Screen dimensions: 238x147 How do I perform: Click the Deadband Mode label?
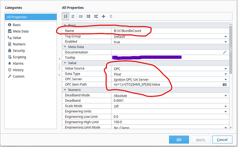pyautogui.click(x=77, y=95)
